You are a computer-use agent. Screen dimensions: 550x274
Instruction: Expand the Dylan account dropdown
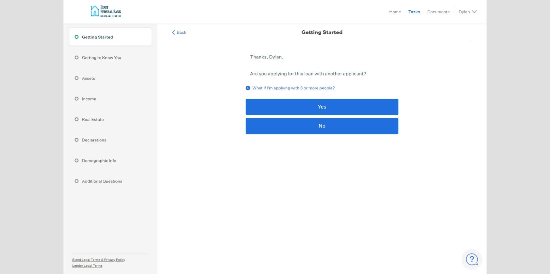(467, 12)
